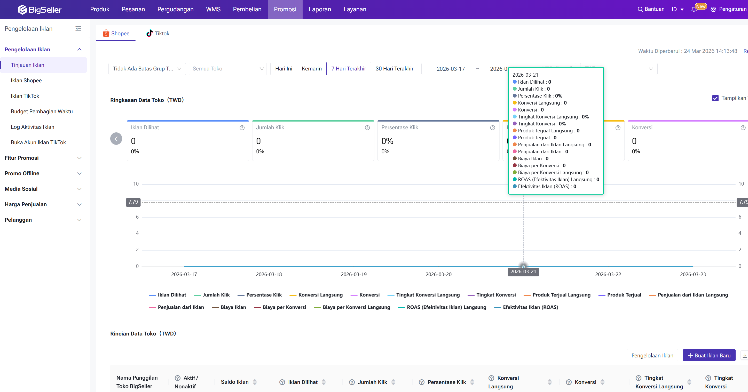Click the Iklan Dilihat help icon
The height and width of the screenshot is (392, 748).
(x=242, y=128)
